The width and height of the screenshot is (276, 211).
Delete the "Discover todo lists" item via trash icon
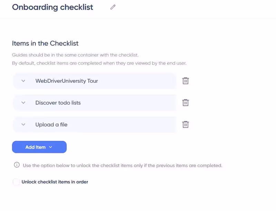pos(186,102)
